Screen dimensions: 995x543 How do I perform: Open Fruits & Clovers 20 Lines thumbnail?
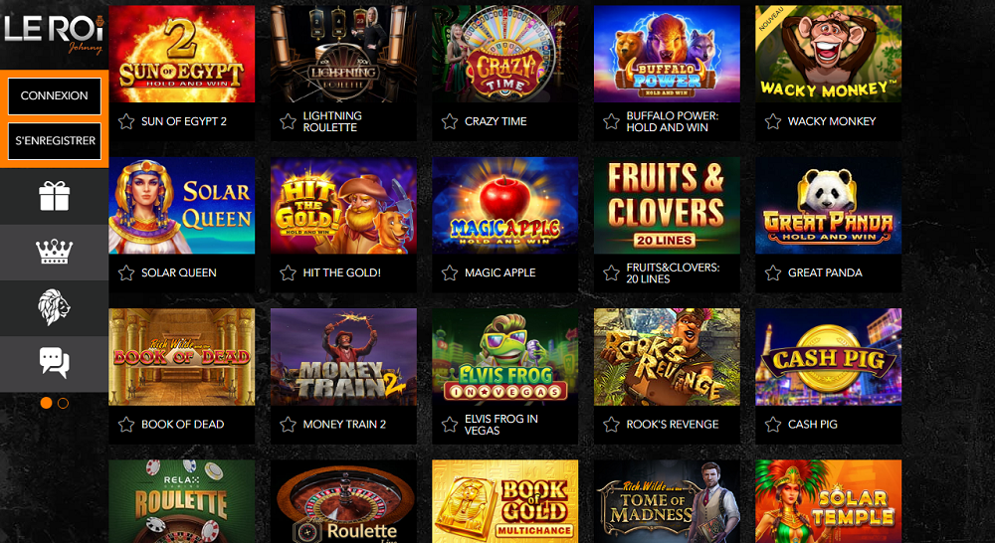click(667, 206)
